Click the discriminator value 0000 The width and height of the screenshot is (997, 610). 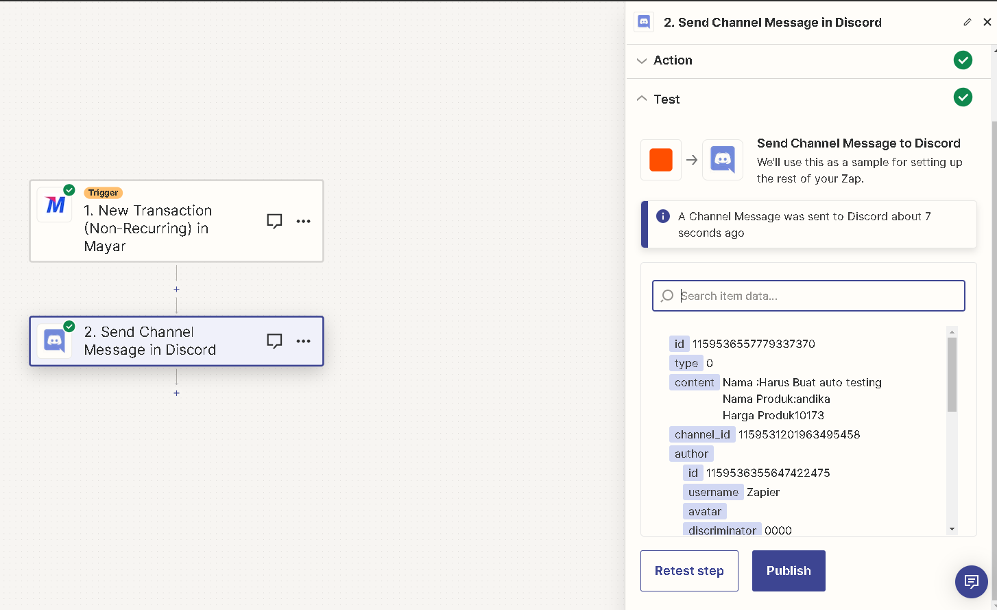pyautogui.click(x=778, y=530)
